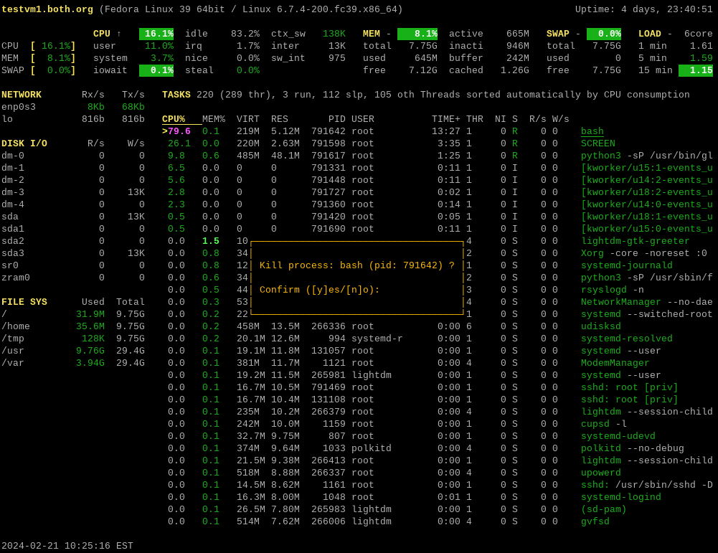This screenshot has width=718, height=553.
Task: Click the NETWORK section header
Action: coord(22,95)
